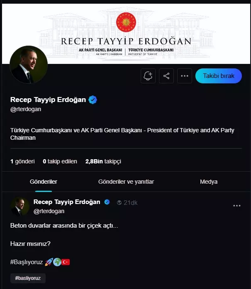The width and height of the screenshot is (251, 289).
Task: Click the verified badge beside profile name
Action: (x=93, y=100)
